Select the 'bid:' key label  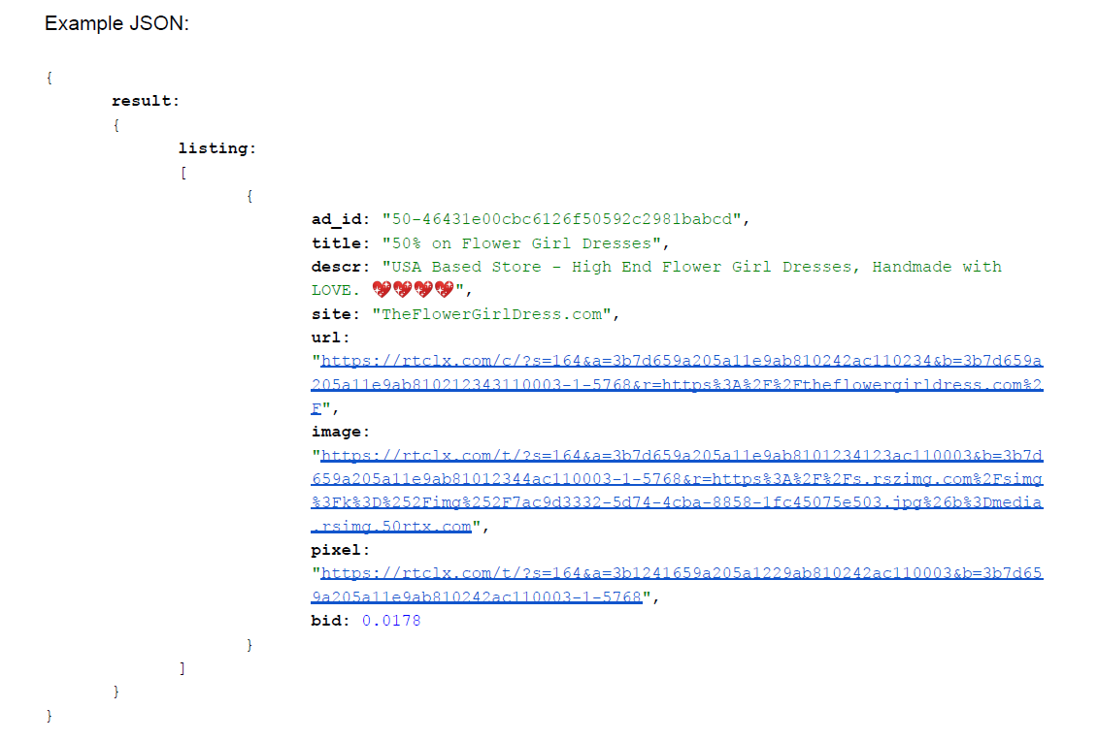330,621
